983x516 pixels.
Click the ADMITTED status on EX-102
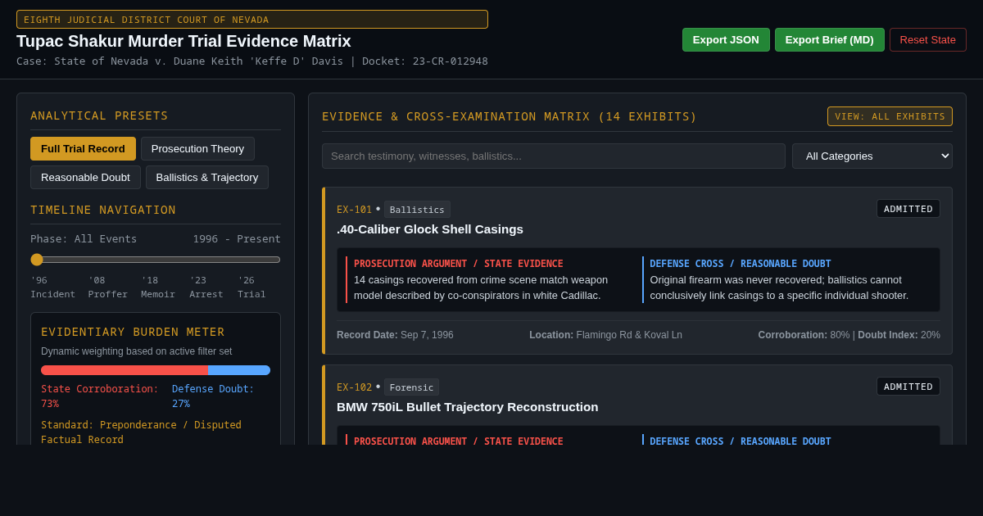point(908,387)
